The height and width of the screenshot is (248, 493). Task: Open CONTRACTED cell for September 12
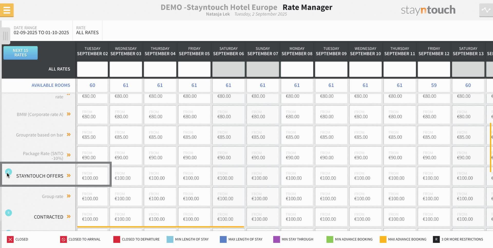point(434,217)
